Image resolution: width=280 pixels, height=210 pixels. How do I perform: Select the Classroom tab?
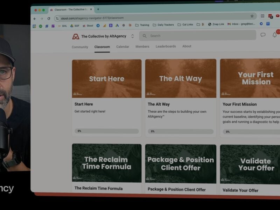click(102, 47)
